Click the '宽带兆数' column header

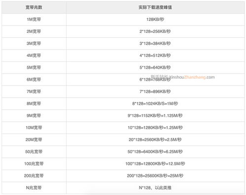[x=34, y=7]
